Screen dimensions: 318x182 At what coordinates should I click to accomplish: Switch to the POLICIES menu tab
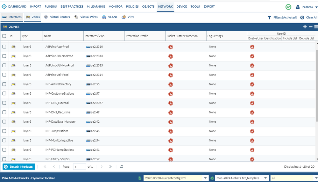(132, 6)
